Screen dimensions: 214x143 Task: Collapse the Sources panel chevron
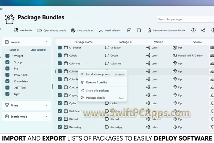point(46,42)
